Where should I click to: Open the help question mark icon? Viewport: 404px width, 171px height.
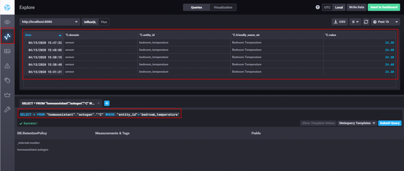(318, 7)
